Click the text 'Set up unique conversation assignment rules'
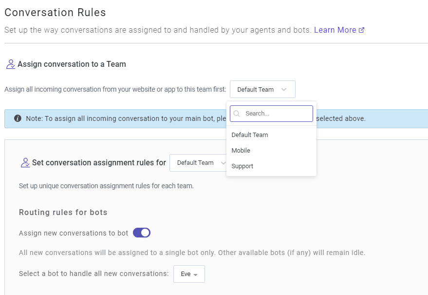 [106, 186]
